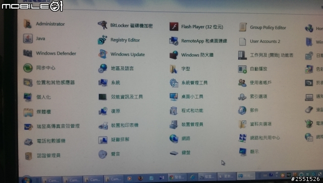Click the Windows Start button

(27, 179)
